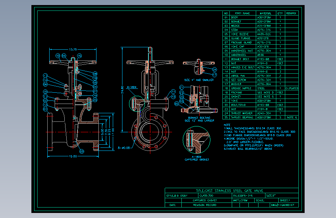Select the HINGED EYE BOLT cell
The height and width of the screenshot is (218, 336).
click(x=243, y=67)
